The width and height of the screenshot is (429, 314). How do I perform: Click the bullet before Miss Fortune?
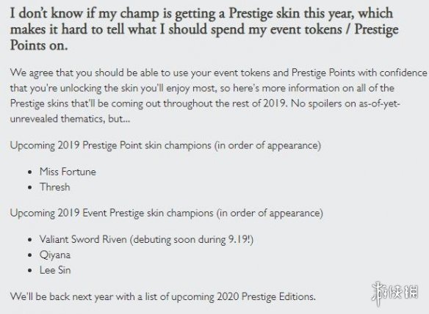(30, 172)
